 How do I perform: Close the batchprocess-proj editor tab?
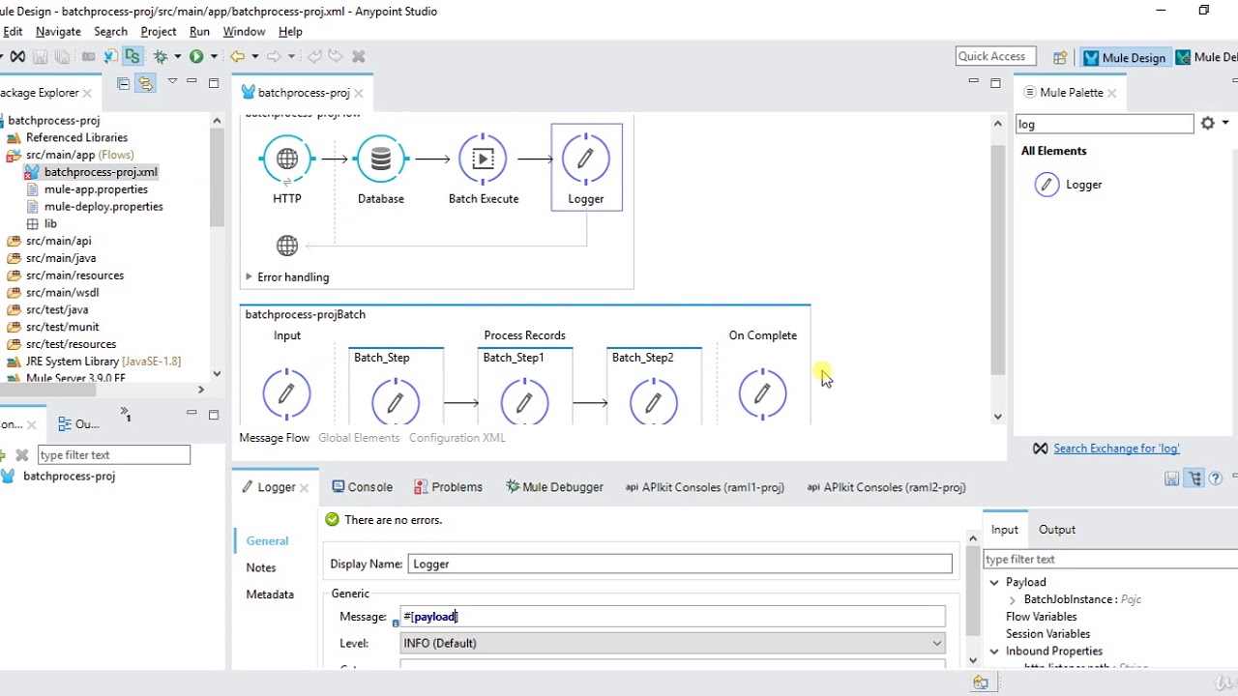point(359,93)
